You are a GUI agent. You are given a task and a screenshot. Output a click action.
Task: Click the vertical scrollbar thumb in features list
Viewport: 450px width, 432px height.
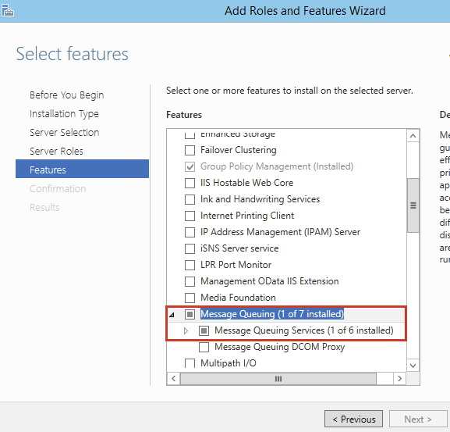pos(413,205)
